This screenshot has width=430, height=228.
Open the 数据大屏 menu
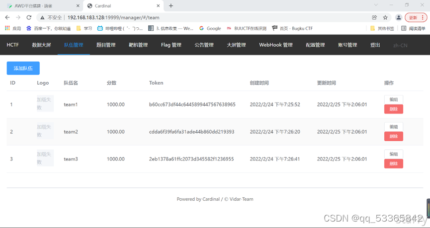(x=41, y=45)
